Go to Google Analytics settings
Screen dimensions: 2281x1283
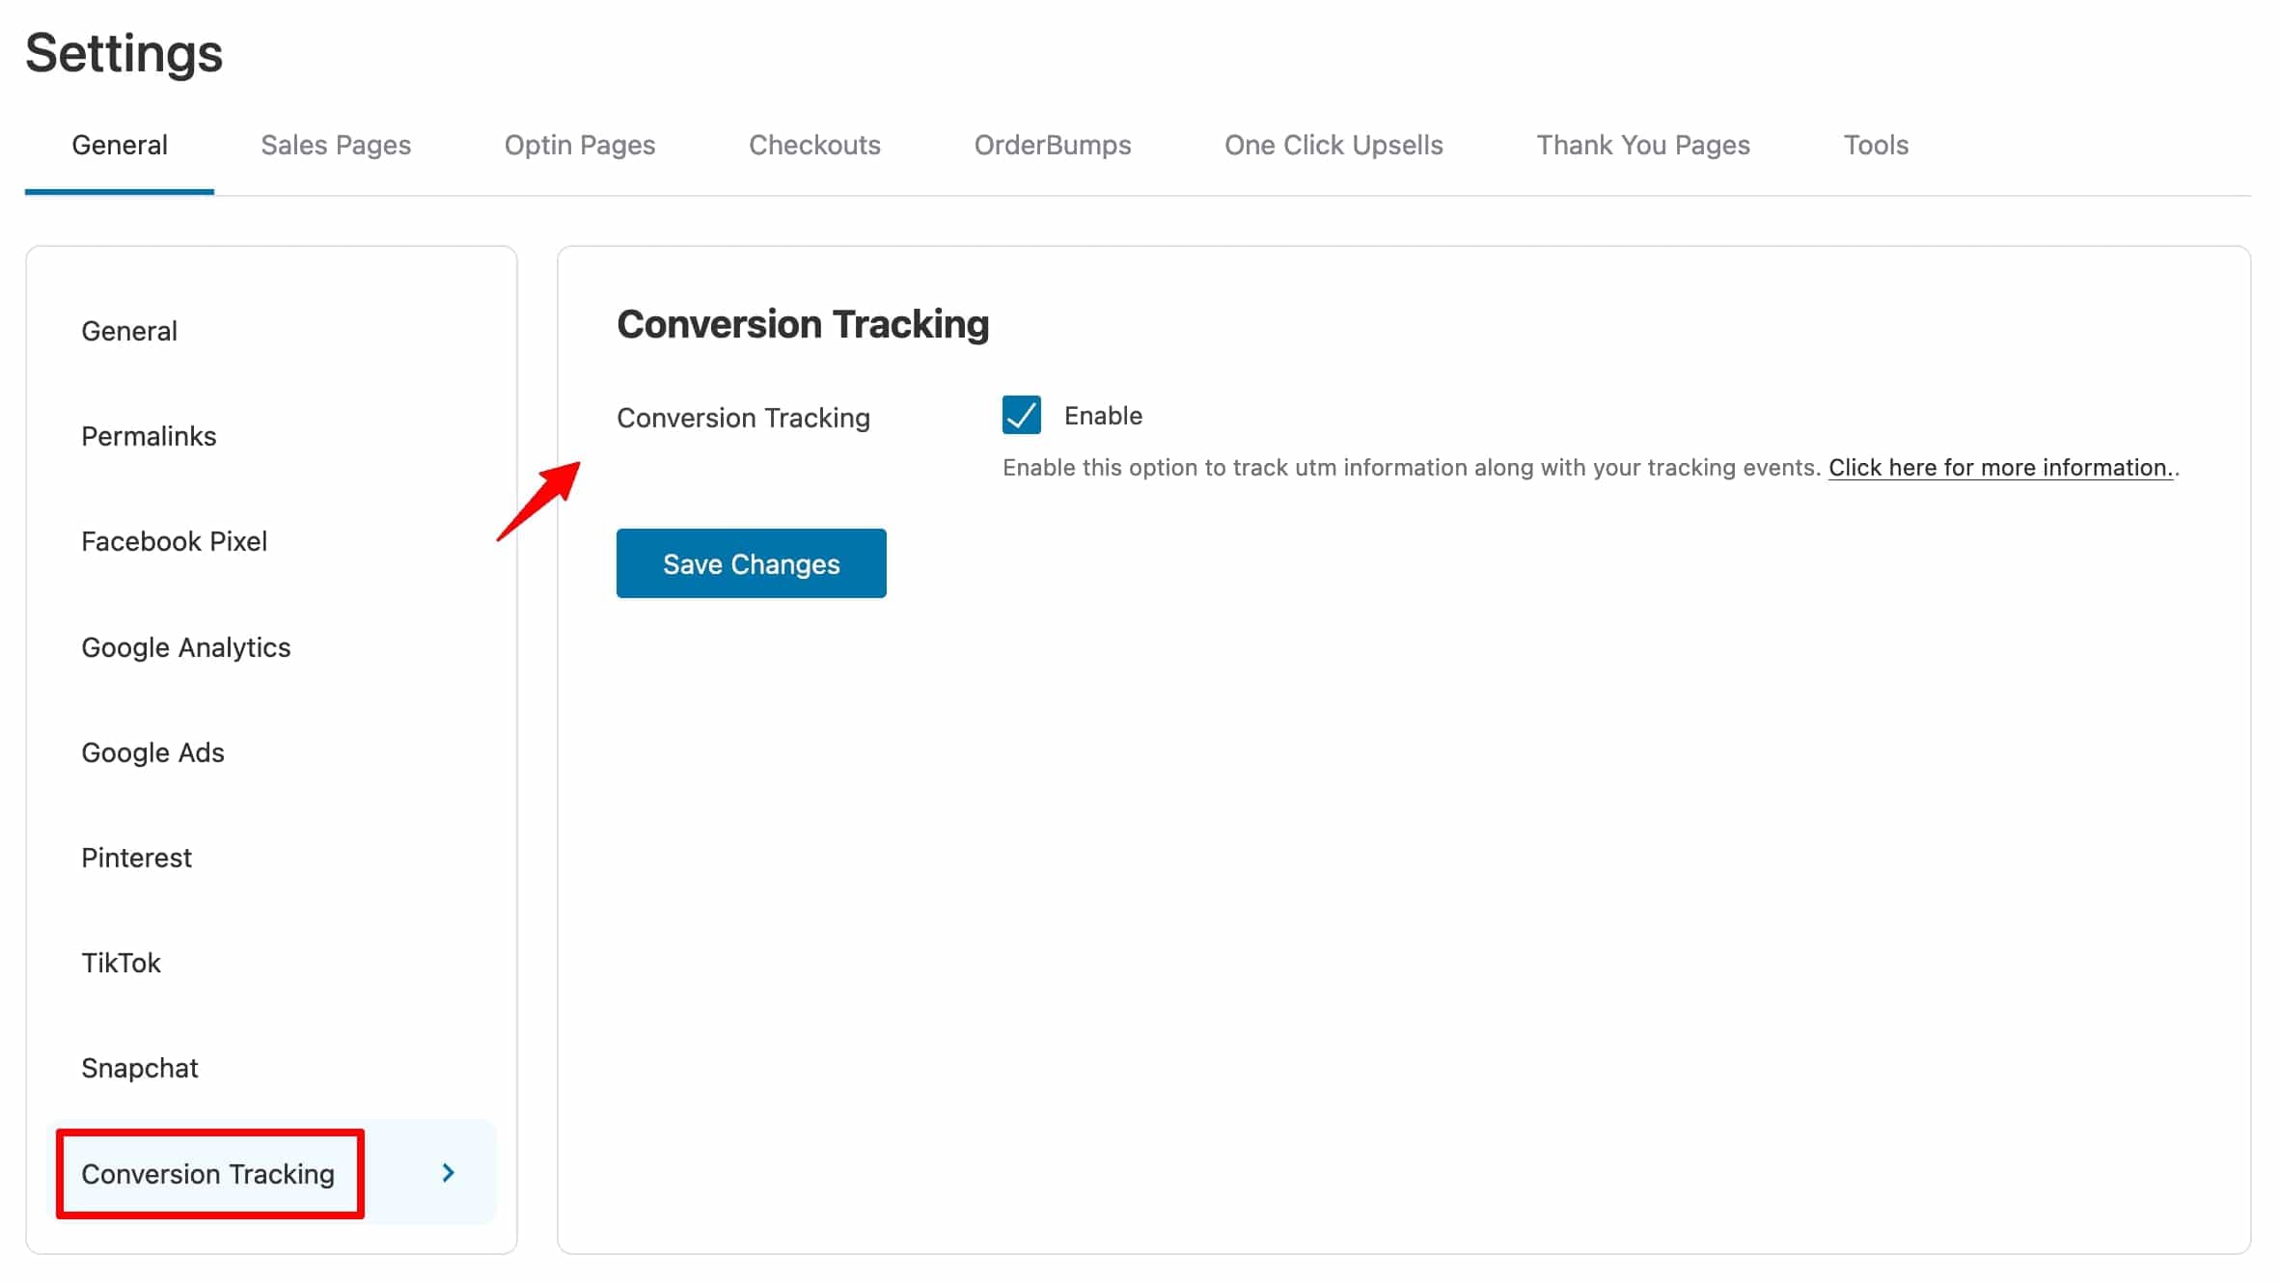point(185,647)
